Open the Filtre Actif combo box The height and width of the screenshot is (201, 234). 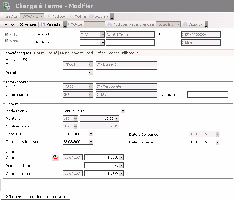32,16
